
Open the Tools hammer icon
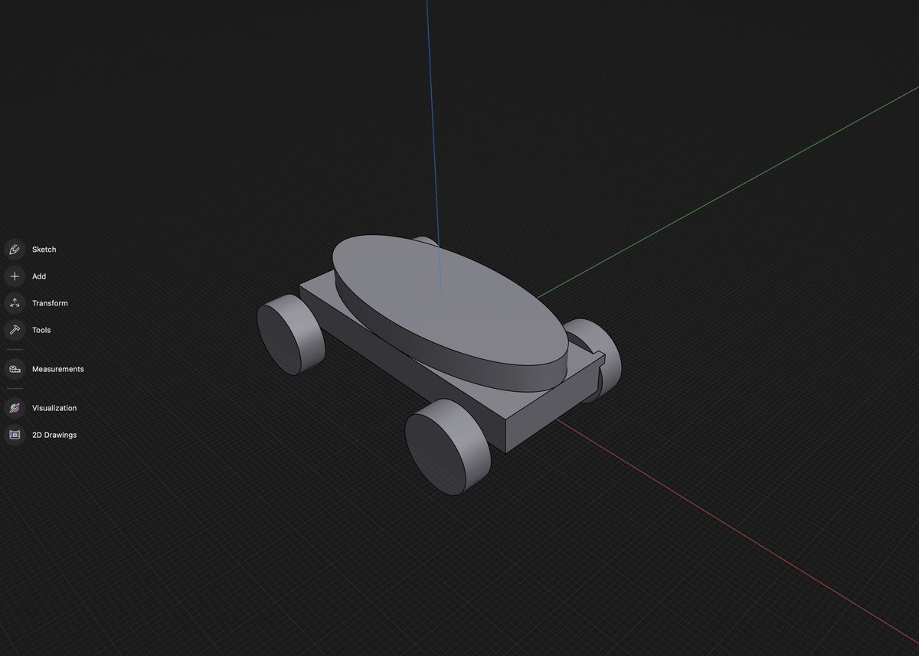pyautogui.click(x=14, y=330)
